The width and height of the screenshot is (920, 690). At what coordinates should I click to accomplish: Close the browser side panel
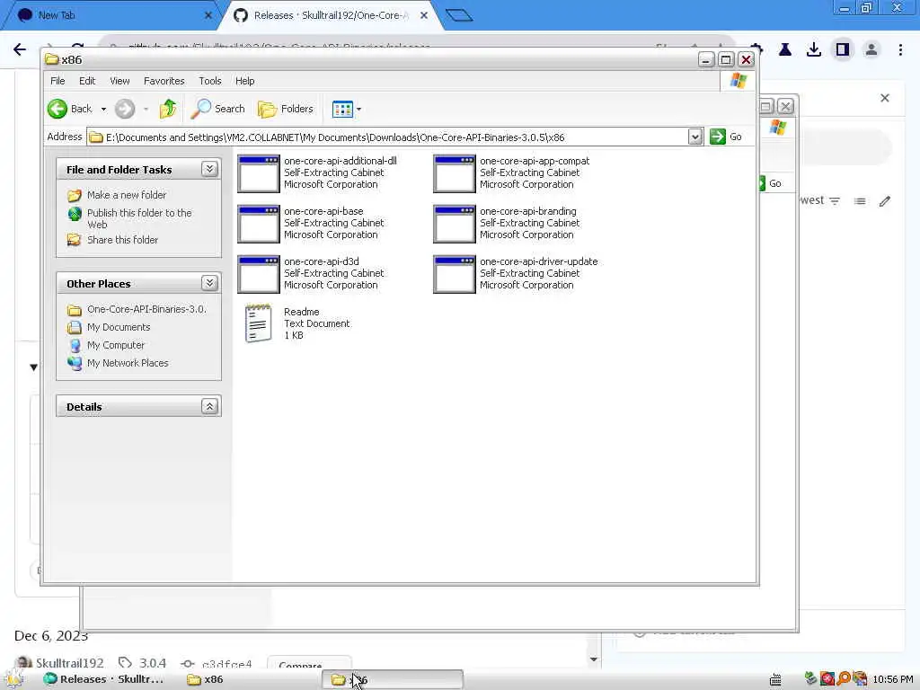[885, 98]
